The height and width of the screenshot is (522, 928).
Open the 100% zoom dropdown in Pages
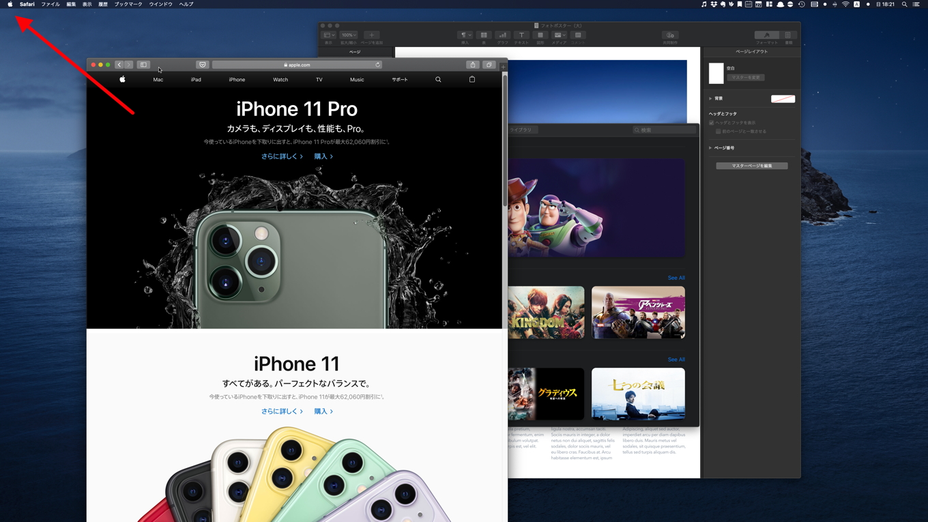349,35
